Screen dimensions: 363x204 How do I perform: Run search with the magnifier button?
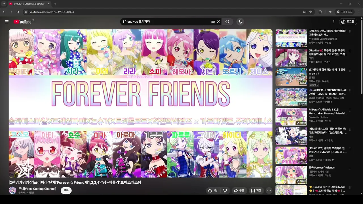(227, 22)
